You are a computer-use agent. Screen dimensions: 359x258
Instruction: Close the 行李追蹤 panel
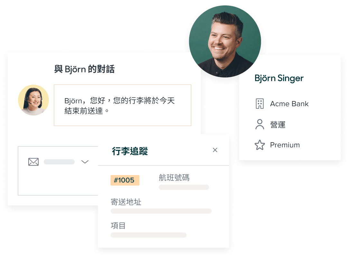coord(215,150)
